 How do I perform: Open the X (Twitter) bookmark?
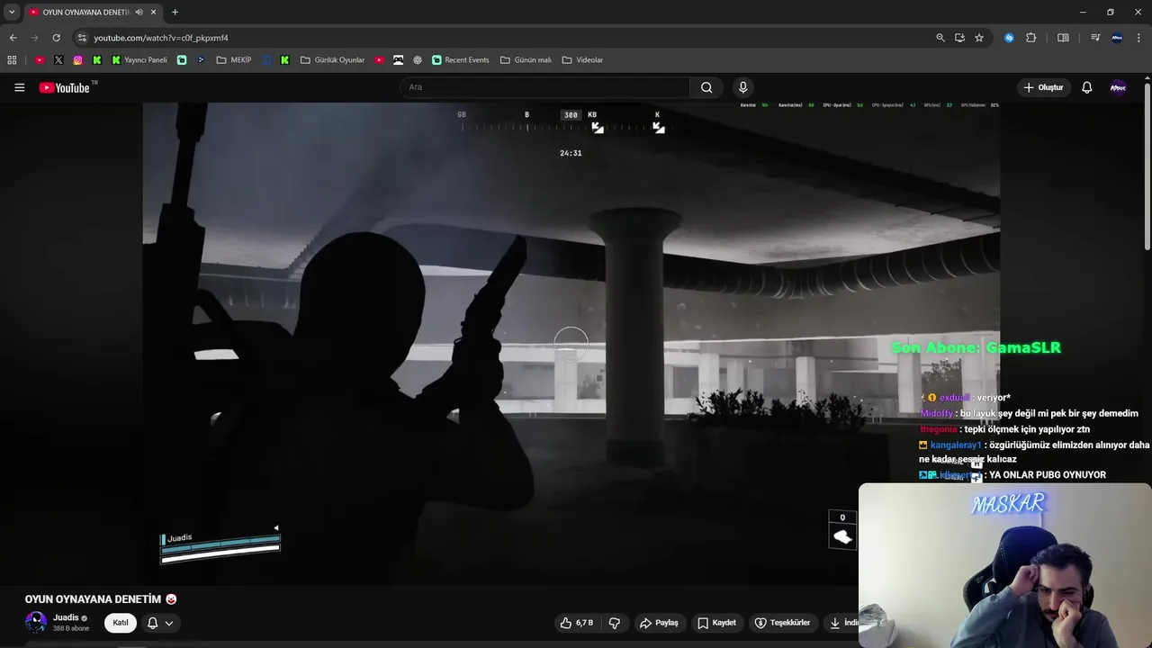click(x=58, y=60)
